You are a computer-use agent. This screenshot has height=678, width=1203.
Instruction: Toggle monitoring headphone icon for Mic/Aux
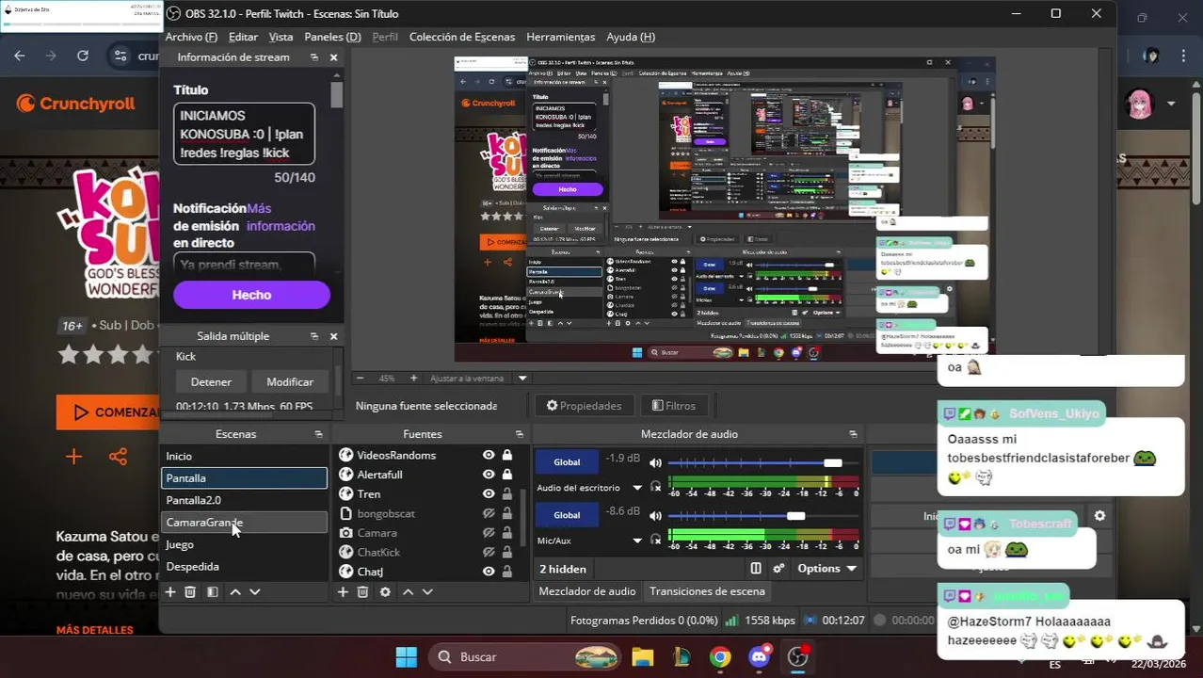[x=656, y=541]
